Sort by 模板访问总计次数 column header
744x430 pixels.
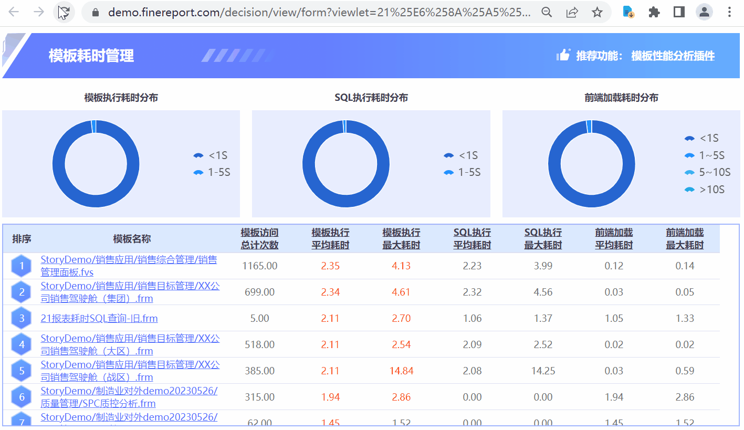pos(259,238)
